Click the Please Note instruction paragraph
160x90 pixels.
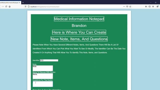click(x=79, y=49)
